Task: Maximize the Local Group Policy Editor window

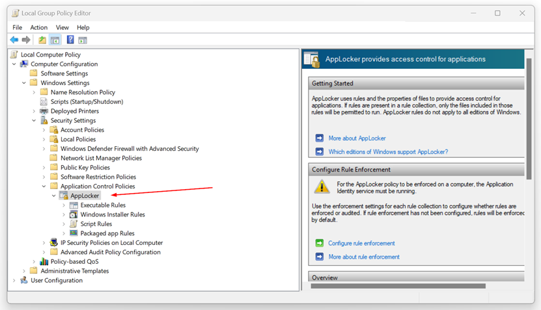Action: pos(497,13)
